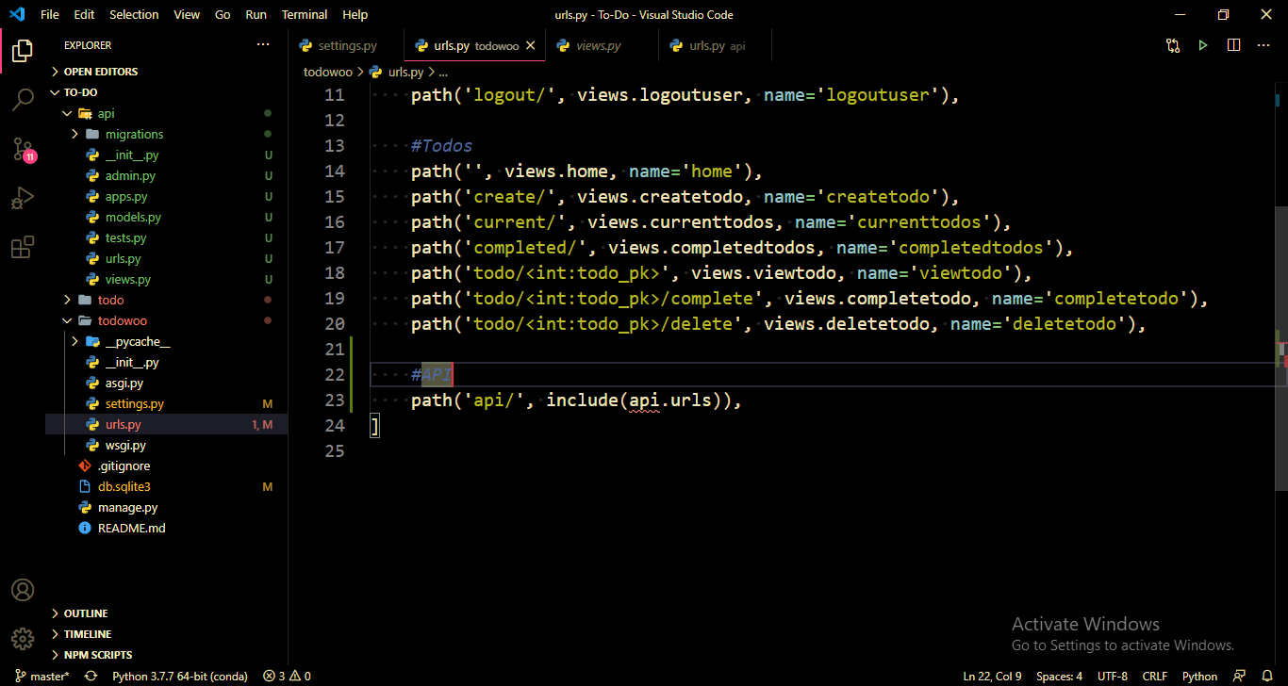
Task: Expand the Open Editors section
Action: tap(166, 72)
